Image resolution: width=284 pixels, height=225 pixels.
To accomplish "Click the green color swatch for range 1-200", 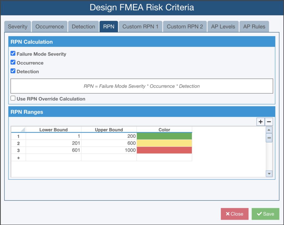I will coord(164,136).
